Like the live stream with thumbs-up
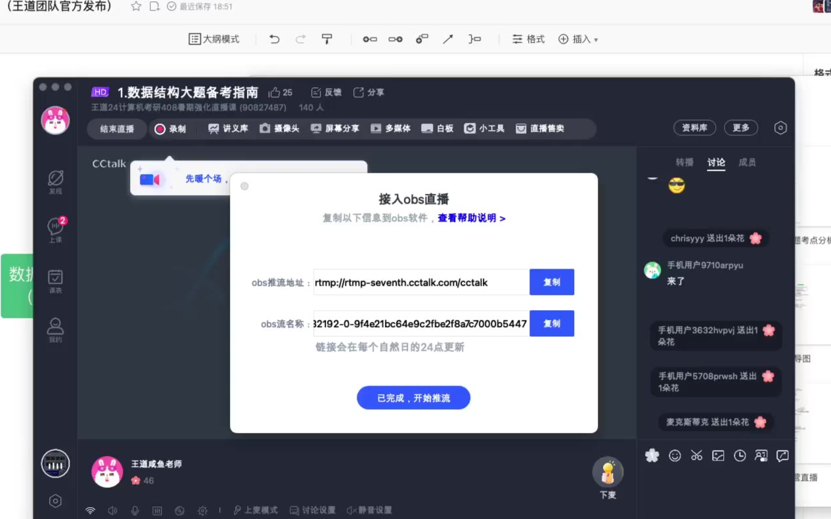The image size is (831, 519). click(x=281, y=93)
